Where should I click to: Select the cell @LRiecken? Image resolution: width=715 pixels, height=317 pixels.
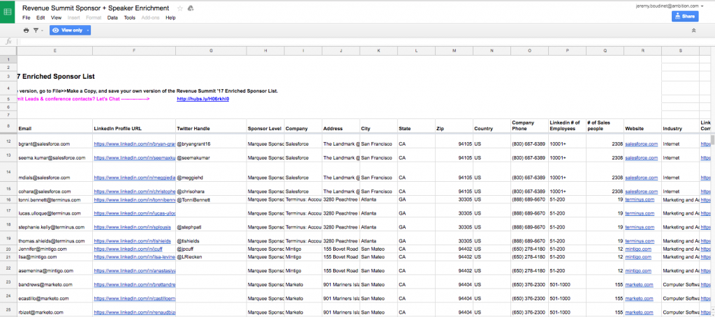[211, 257]
